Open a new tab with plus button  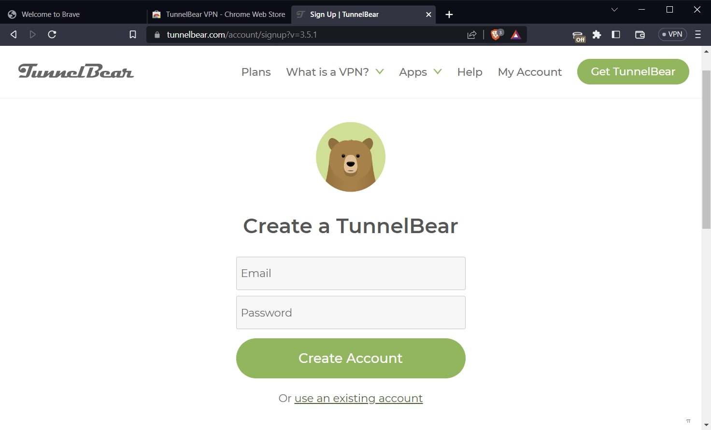coord(449,14)
